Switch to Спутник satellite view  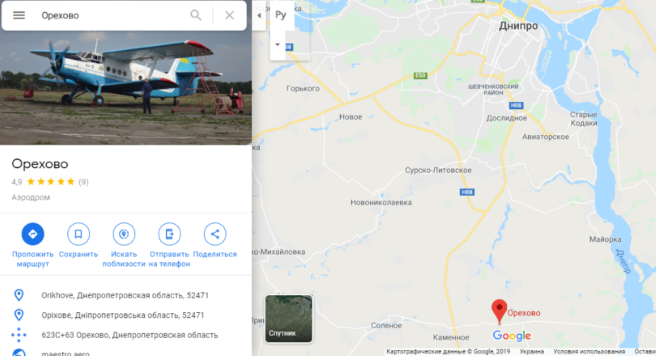[289, 319]
